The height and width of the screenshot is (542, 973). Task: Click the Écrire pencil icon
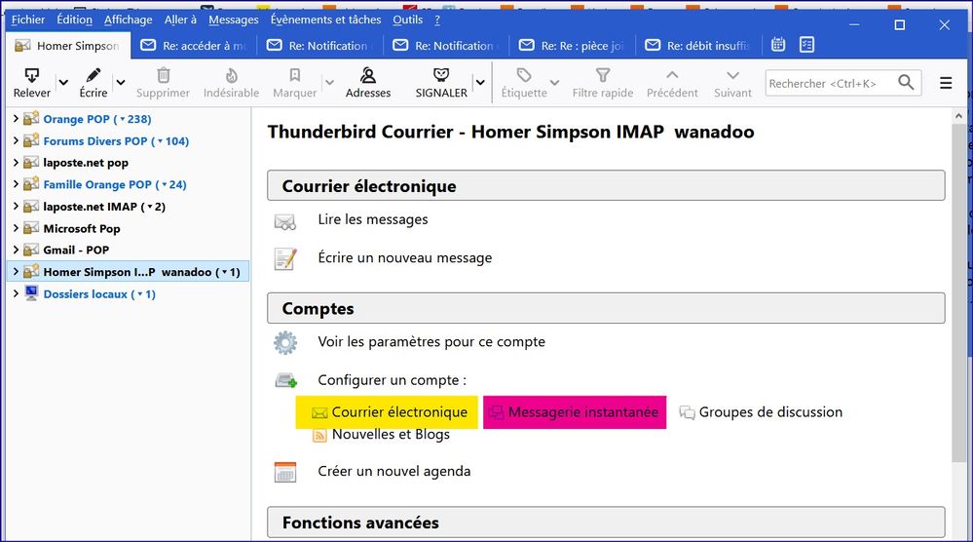point(94,76)
